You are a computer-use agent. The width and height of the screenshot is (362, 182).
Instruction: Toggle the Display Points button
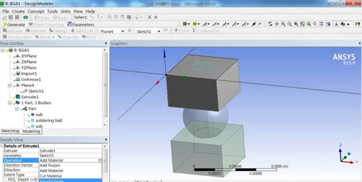point(349,24)
